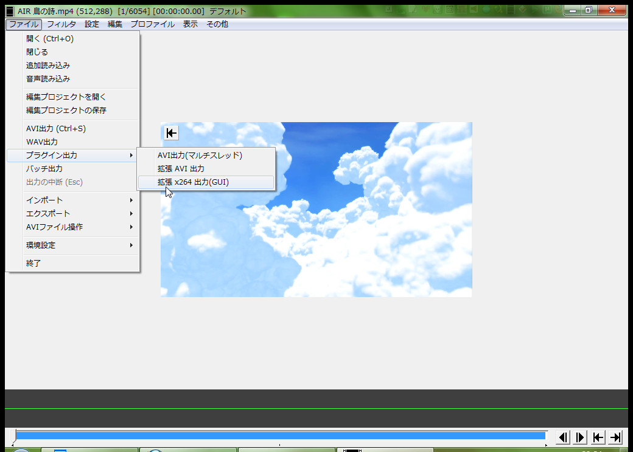
Task: Set selection end with the end-marker button
Action: tap(615, 437)
